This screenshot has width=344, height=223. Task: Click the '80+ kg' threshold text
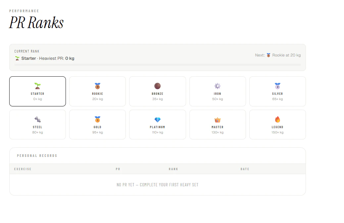coord(37,132)
